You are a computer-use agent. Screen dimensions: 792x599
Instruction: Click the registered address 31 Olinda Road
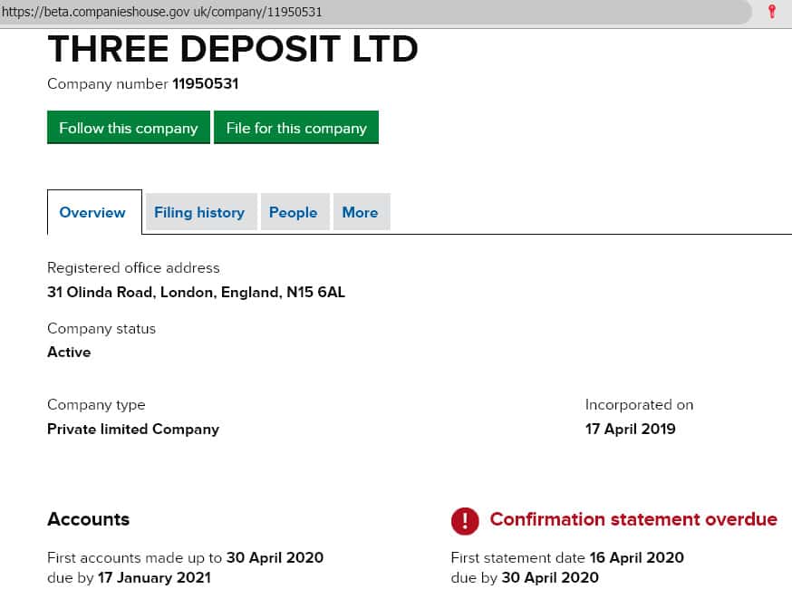[x=196, y=293]
